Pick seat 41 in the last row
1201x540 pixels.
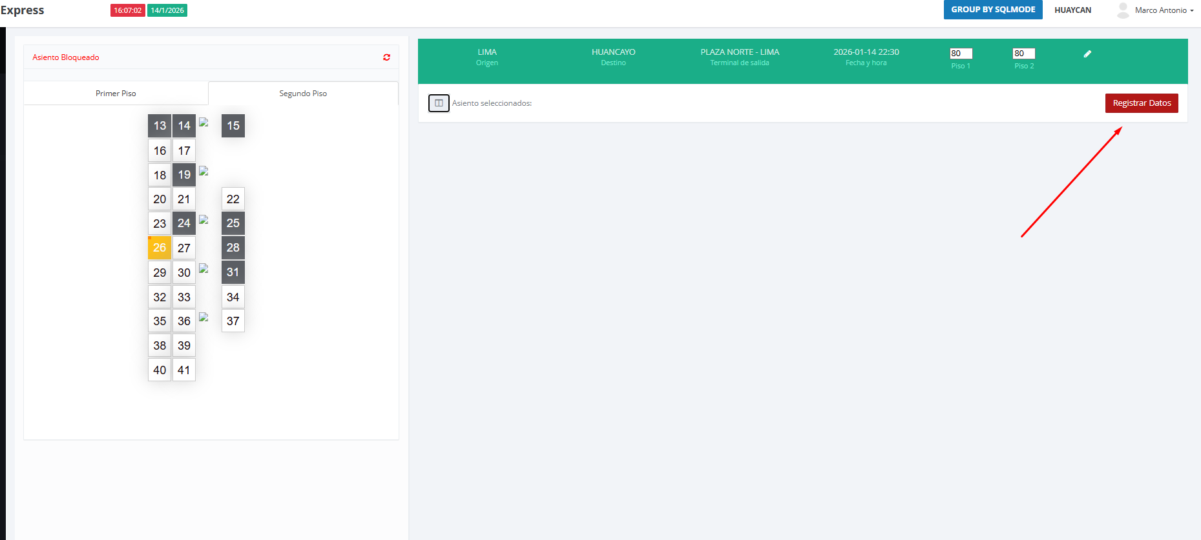click(x=184, y=370)
